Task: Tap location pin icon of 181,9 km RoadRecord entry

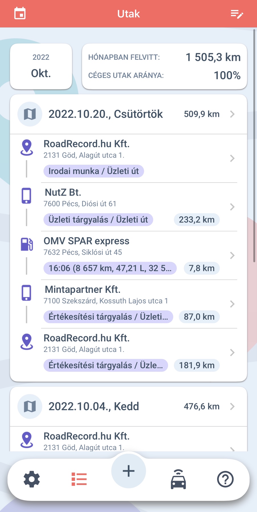Action: click(x=27, y=342)
